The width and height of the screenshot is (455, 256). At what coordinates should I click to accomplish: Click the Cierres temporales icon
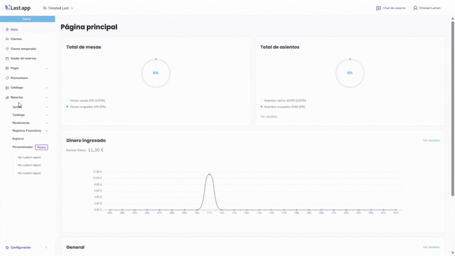point(7,49)
